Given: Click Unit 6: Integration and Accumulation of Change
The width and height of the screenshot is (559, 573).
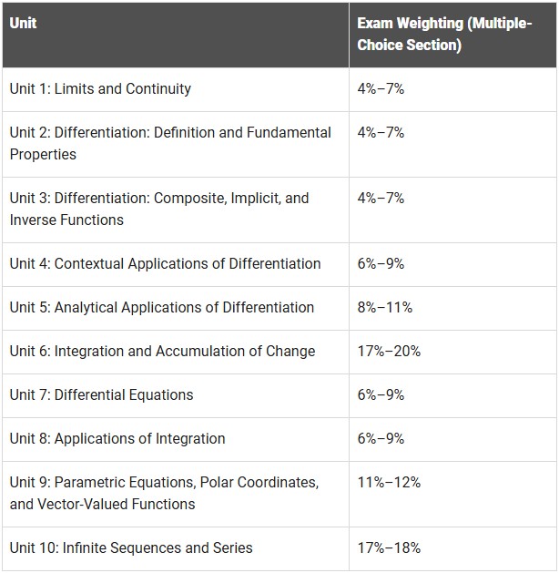Looking at the screenshot, I should click(162, 352).
